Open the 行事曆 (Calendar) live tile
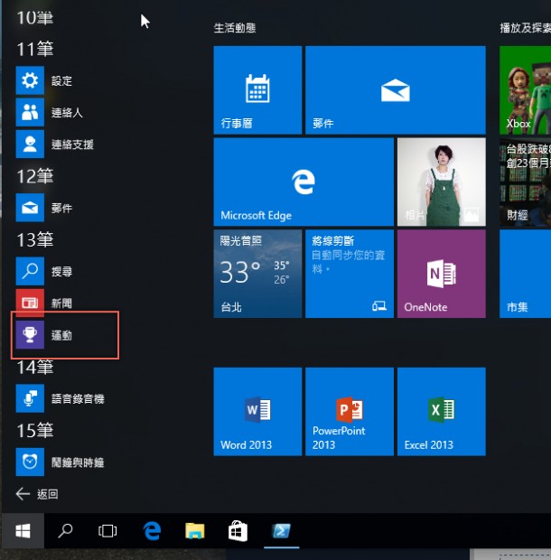The height and width of the screenshot is (560, 551). pos(257,90)
